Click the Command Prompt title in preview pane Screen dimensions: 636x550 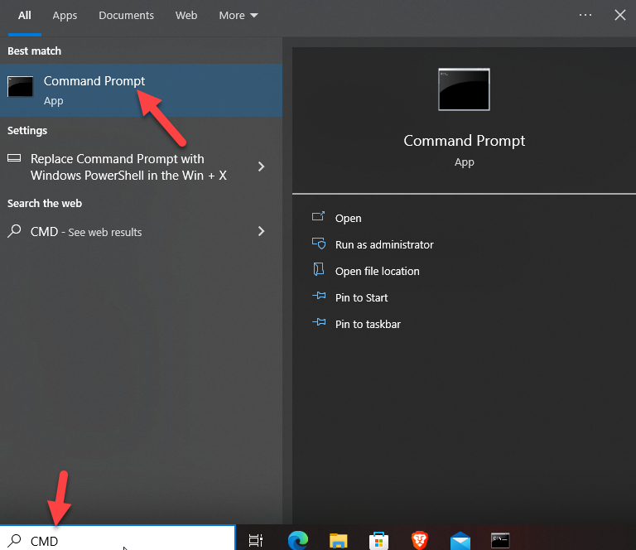point(464,141)
